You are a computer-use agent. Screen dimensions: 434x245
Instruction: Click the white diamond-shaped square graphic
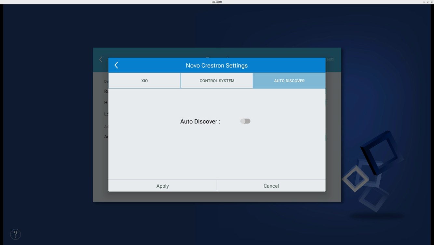pos(355,179)
